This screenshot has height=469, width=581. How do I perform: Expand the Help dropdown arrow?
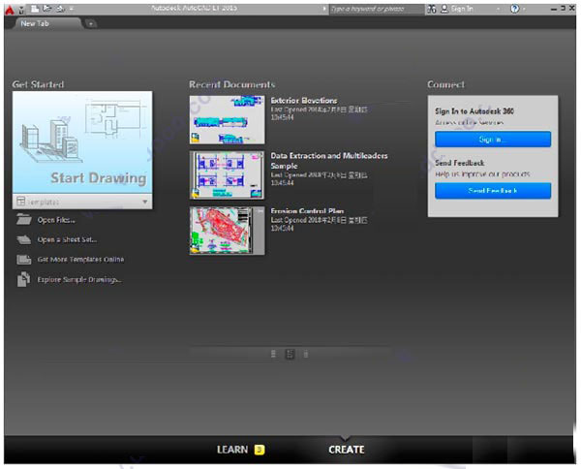coord(524,9)
